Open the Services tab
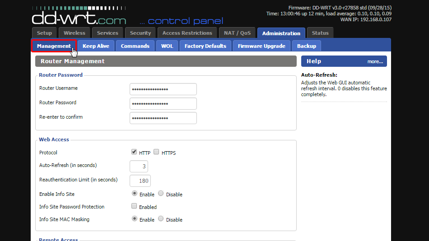This screenshot has width=429, height=241. point(107,33)
